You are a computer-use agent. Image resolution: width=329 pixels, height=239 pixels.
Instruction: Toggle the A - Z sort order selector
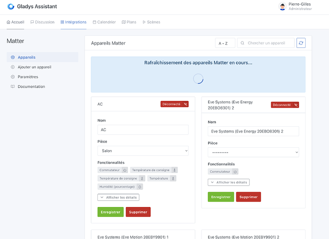pyautogui.click(x=225, y=43)
